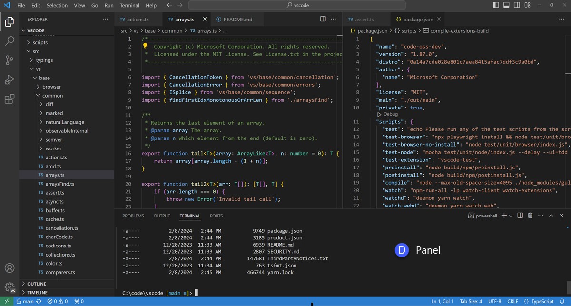Toggle the Primary Side Bar visibility
Viewport: 571px width, 306px height.
coord(495,4)
